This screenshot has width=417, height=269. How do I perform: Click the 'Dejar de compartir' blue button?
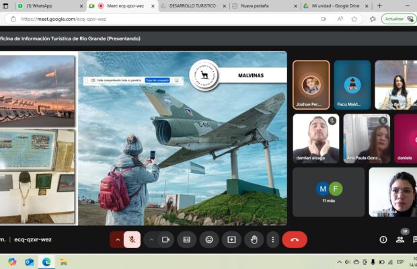click(157, 80)
